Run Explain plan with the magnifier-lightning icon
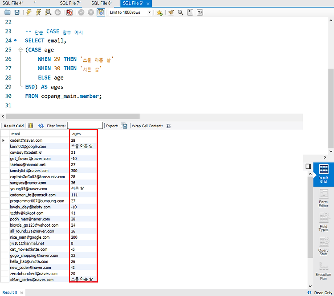The height and width of the screenshot is (296, 334). click(48, 12)
